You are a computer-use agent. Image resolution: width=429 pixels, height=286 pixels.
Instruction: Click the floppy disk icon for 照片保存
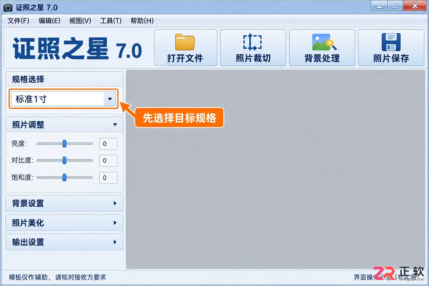pos(391,42)
